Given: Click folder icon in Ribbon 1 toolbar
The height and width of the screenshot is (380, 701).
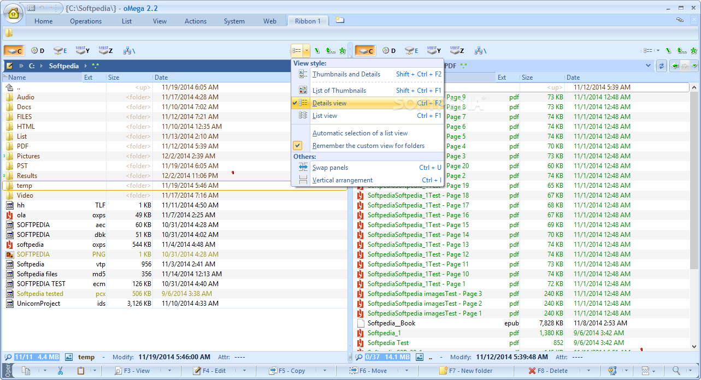Looking at the screenshot, I should coord(9,33).
